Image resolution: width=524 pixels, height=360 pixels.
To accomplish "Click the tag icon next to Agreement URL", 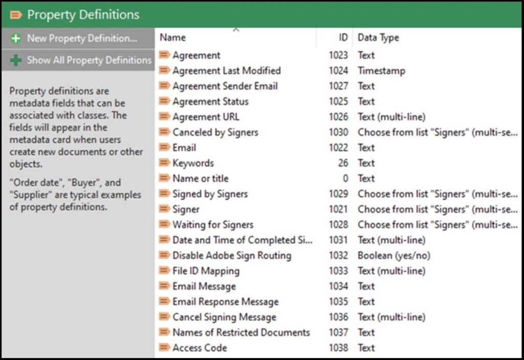I will click(x=164, y=117).
